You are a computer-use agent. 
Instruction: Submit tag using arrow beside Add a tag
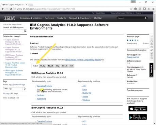(x=25, y=89)
